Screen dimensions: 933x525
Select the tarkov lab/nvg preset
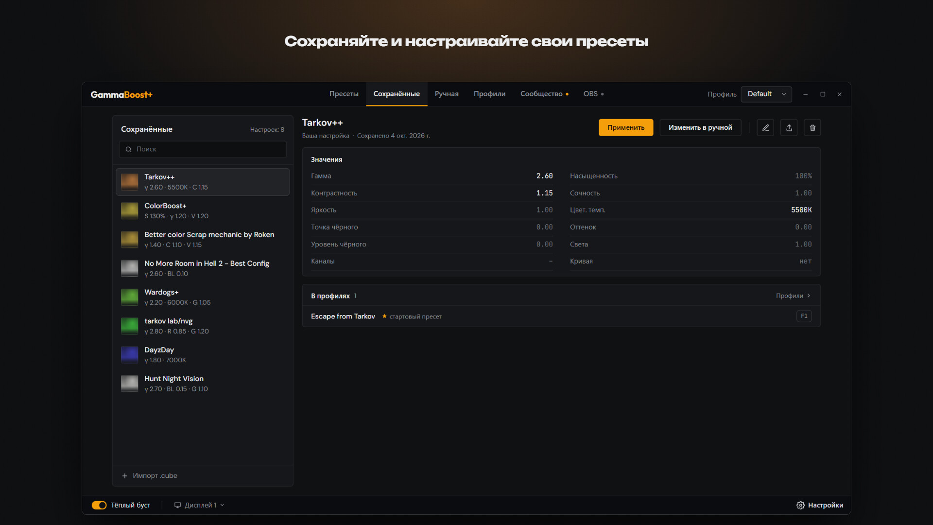(x=203, y=326)
